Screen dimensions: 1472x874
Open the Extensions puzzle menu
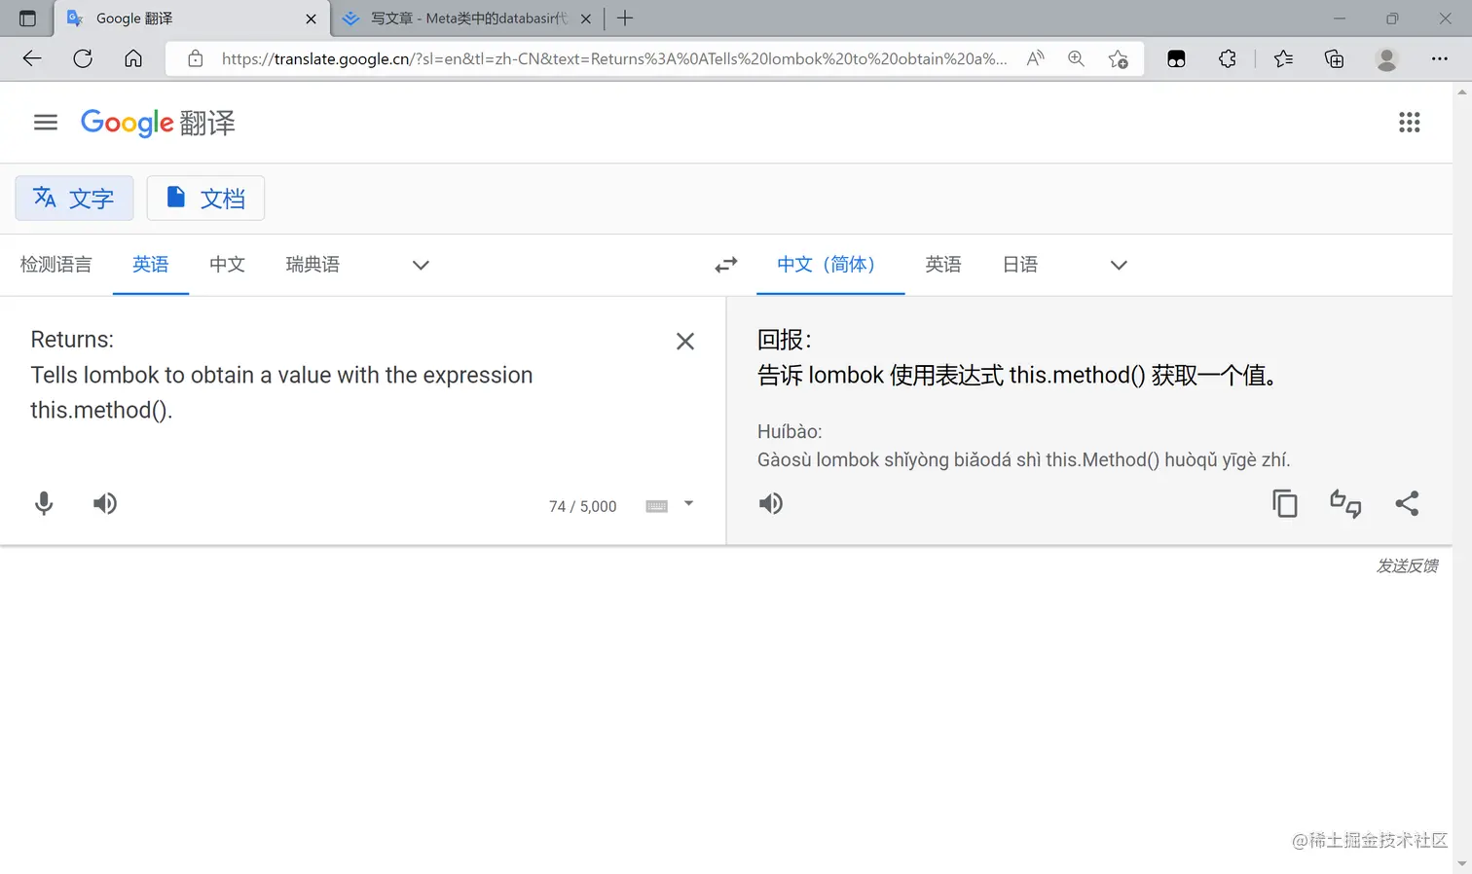pyautogui.click(x=1228, y=58)
